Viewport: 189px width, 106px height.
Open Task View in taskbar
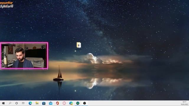[23, 103]
